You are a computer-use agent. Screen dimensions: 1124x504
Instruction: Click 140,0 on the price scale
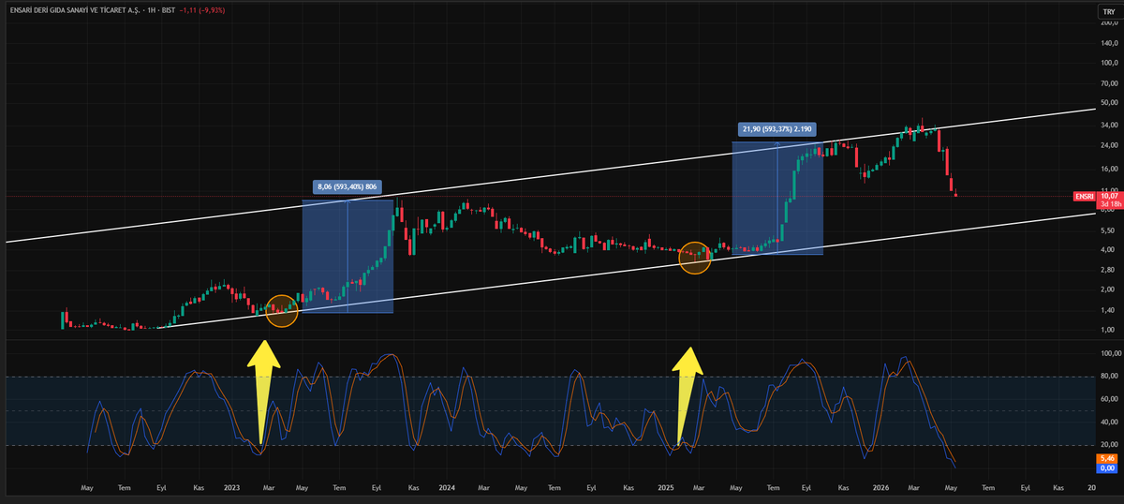[1108, 43]
